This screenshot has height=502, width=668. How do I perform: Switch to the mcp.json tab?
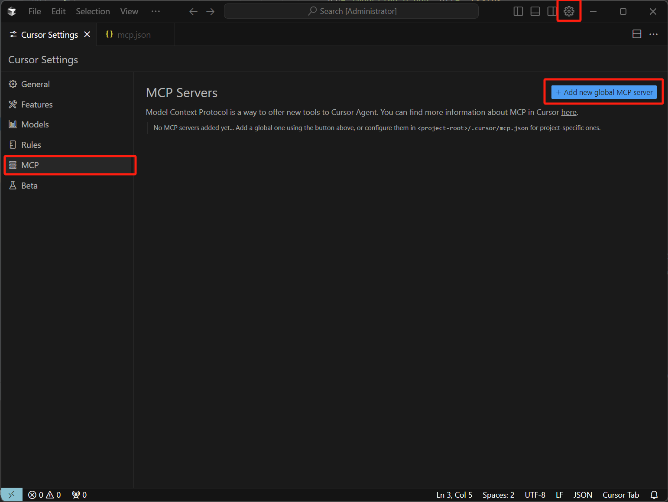(133, 35)
